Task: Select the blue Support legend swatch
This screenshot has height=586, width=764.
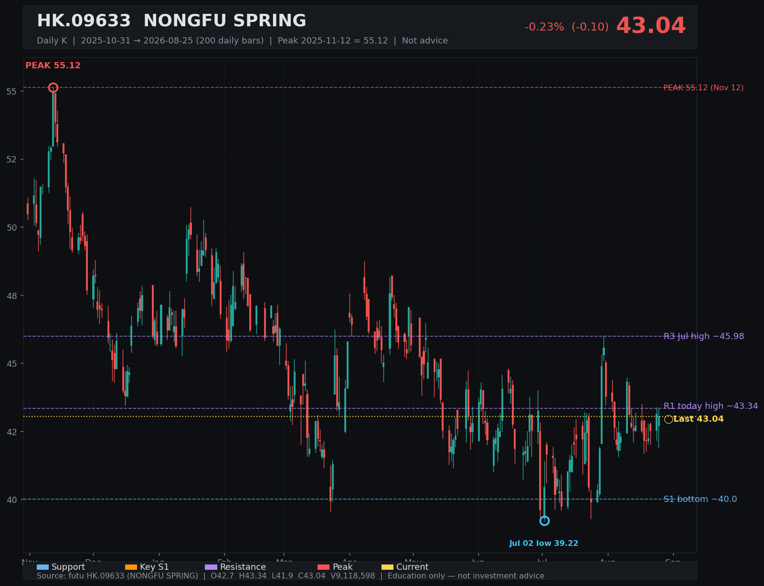Action: [x=42, y=567]
